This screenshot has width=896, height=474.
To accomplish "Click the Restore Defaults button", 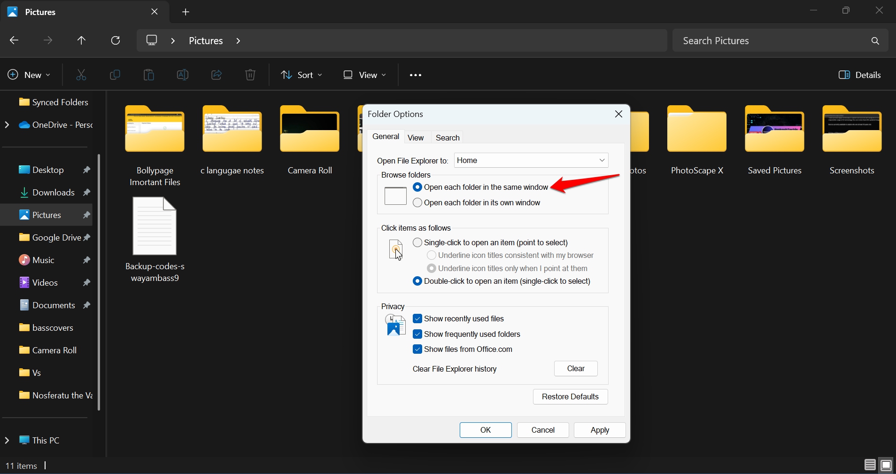I will pyautogui.click(x=570, y=396).
